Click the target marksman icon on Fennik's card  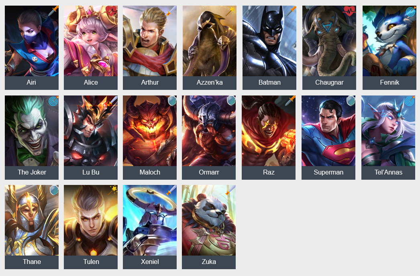coord(410,12)
